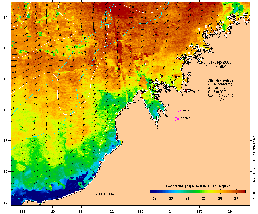Click the latitude axis label -20
Image resolution: width=258 pixels, height=214 pixels.
pos(5,202)
